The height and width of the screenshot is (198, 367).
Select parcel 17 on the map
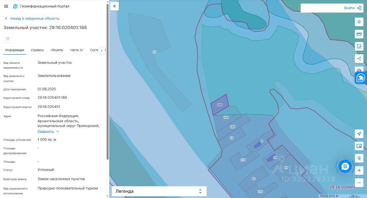point(154,52)
